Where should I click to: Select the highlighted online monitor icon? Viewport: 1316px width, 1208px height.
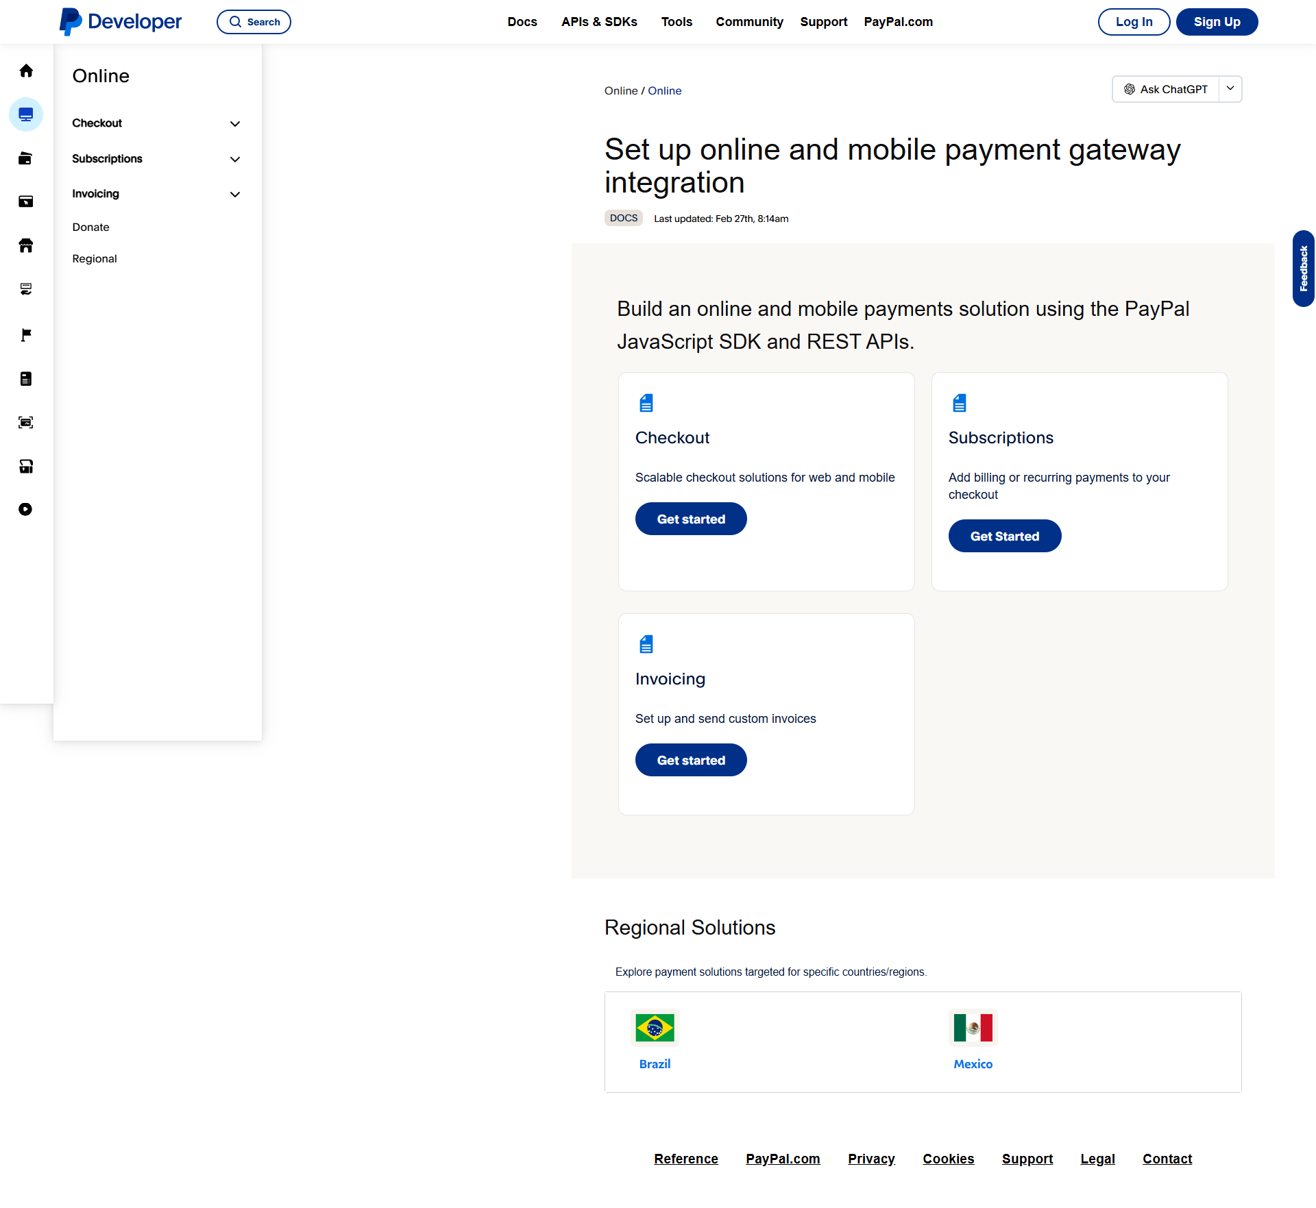[x=26, y=114]
